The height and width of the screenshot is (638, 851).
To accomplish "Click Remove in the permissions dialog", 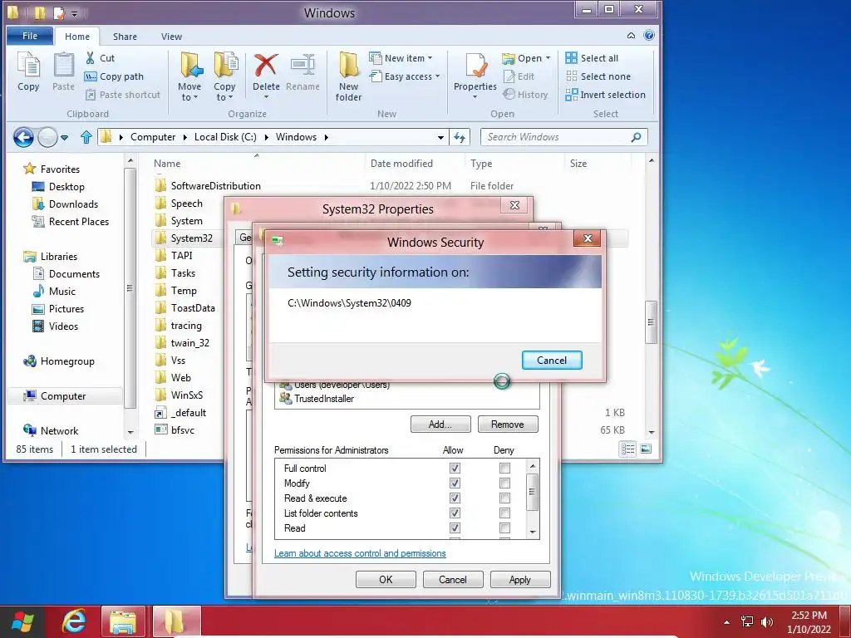I will coord(508,425).
